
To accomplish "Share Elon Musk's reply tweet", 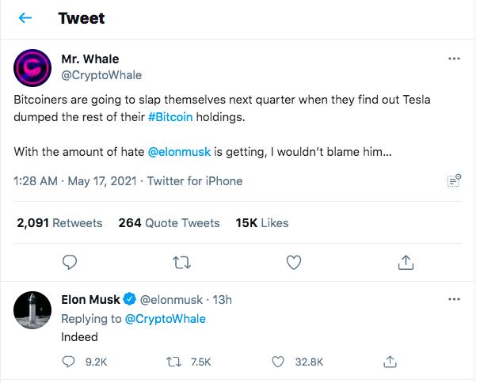I will coord(390,362).
